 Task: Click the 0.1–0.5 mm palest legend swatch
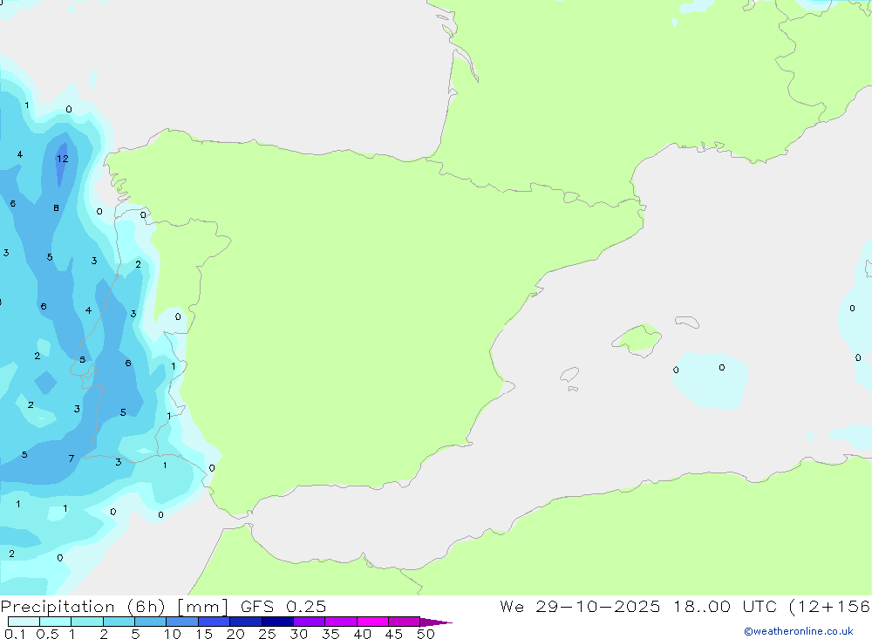pyautogui.click(x=24, y=622)
